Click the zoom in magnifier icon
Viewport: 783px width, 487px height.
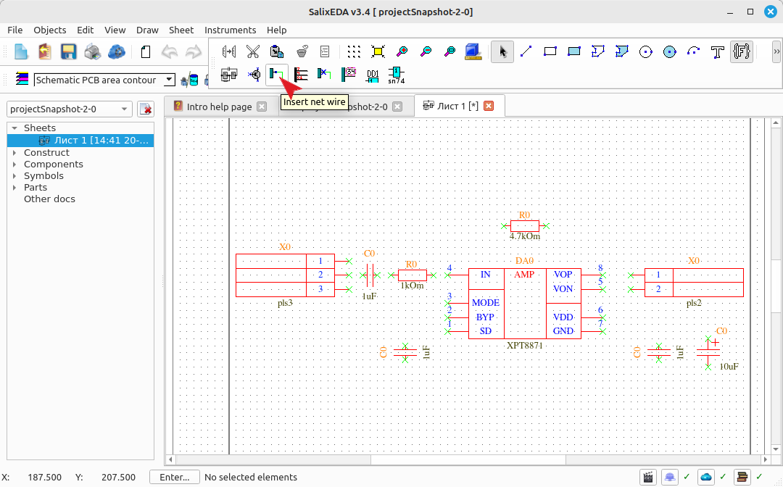[402, 51]
